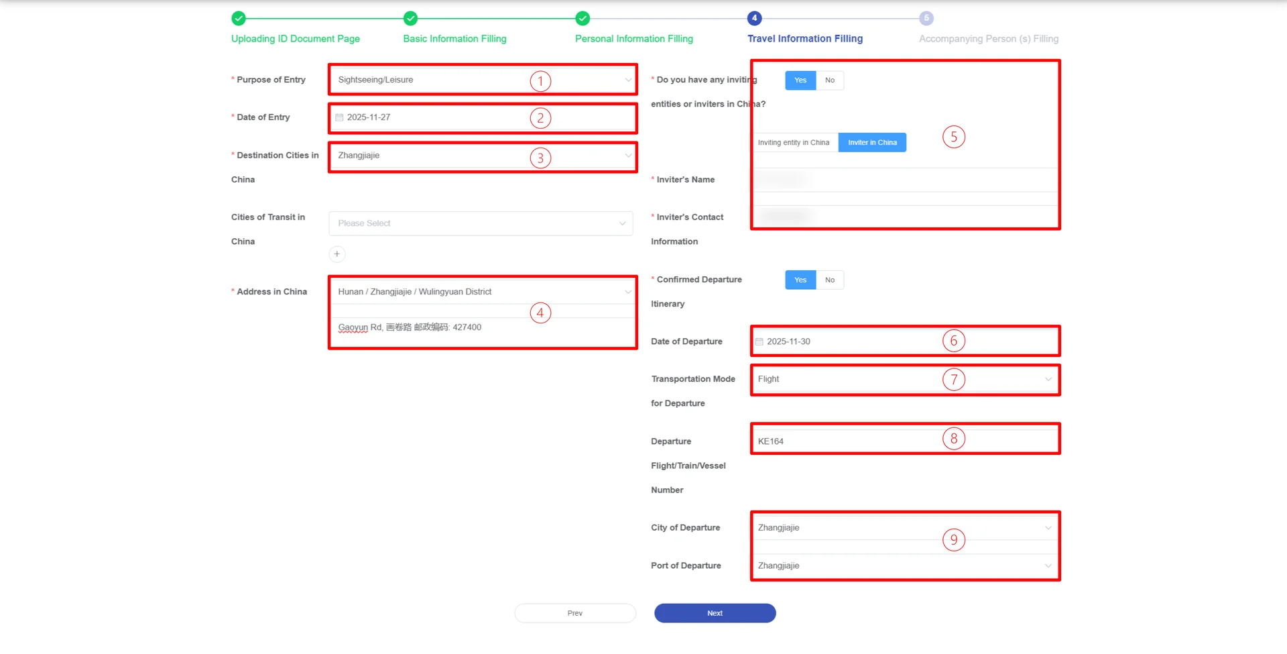
Task: Go to Basic Information Filling step
Action: (455, 39)
